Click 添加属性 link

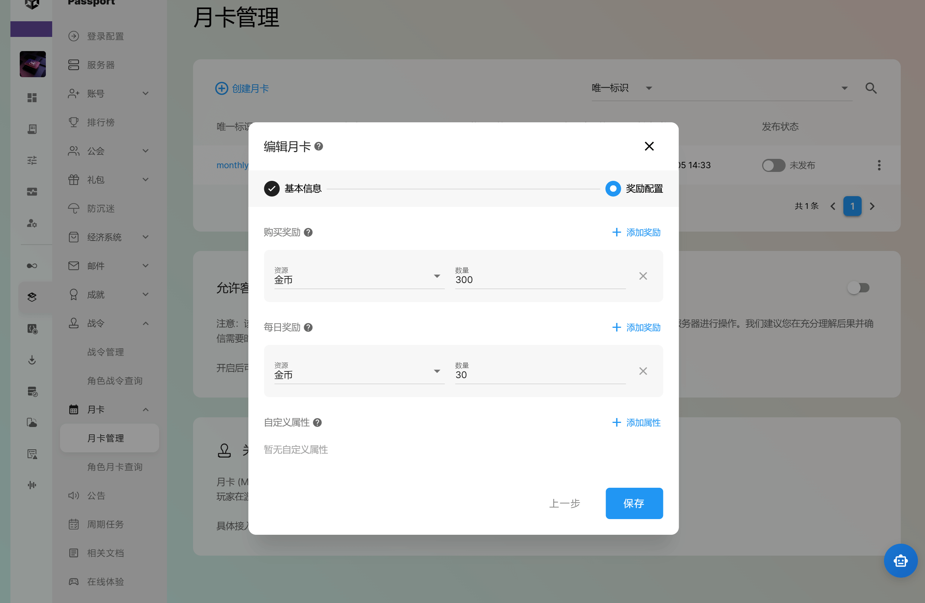pos(636,422)
